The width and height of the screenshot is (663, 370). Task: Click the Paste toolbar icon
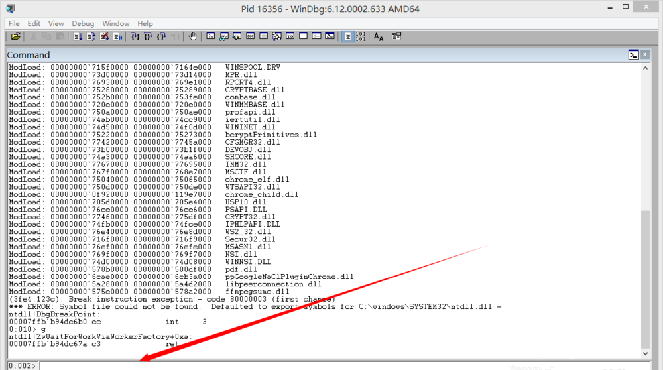(60, 36)
